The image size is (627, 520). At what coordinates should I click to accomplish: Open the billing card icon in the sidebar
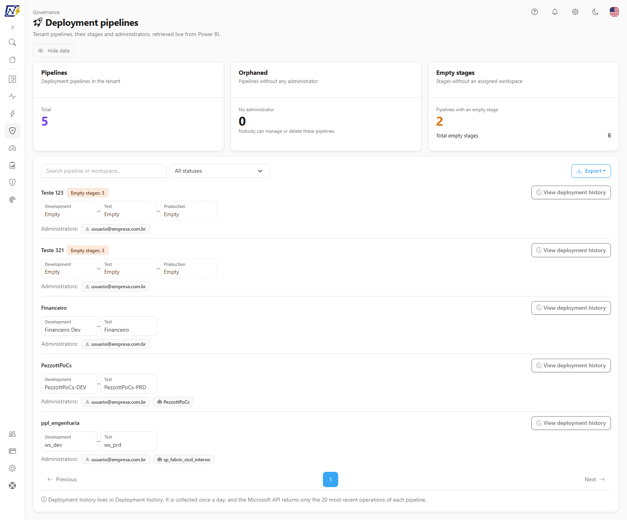coord(13,451)
